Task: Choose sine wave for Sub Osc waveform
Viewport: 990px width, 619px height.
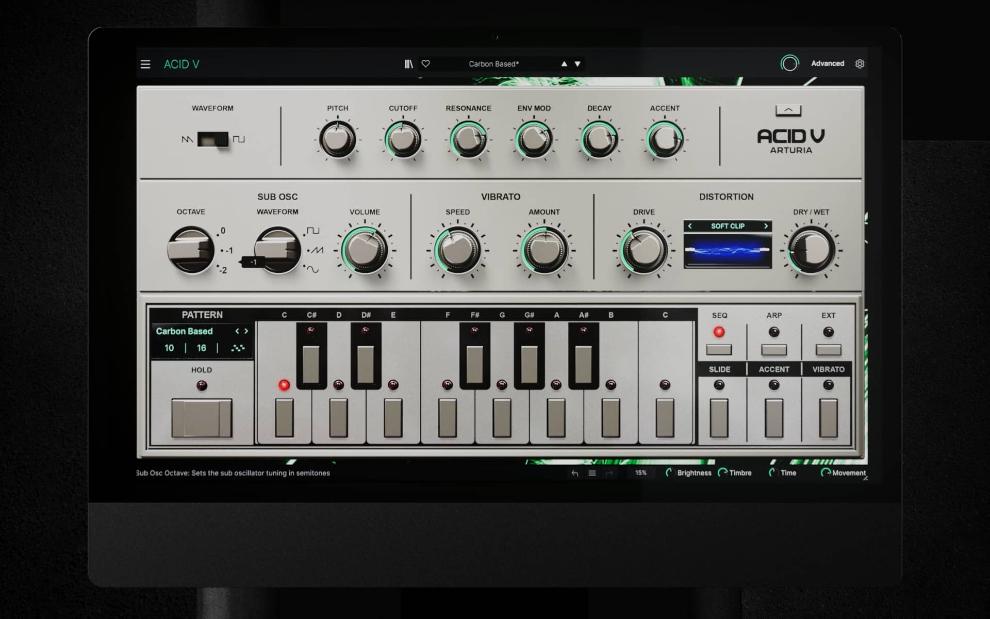Action: coord(312,269)
